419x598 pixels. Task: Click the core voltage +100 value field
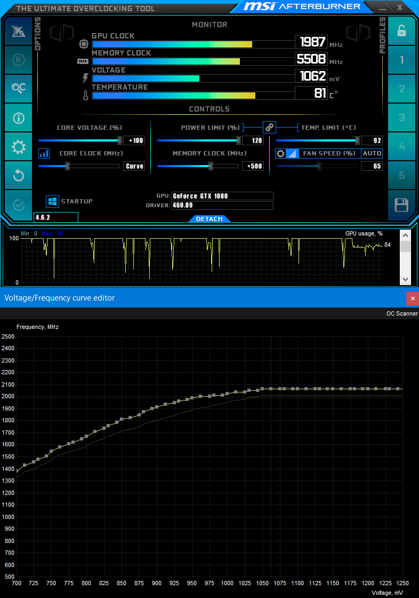pos(134,140)
